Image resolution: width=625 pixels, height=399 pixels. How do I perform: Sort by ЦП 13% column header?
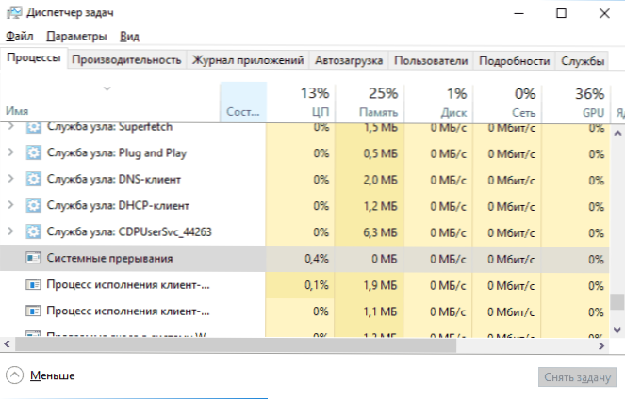(x=301, y=103)
